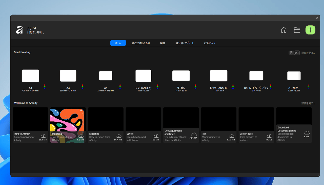Switch presets to landscape orientation
324x185 pixels.
(297, 53)
